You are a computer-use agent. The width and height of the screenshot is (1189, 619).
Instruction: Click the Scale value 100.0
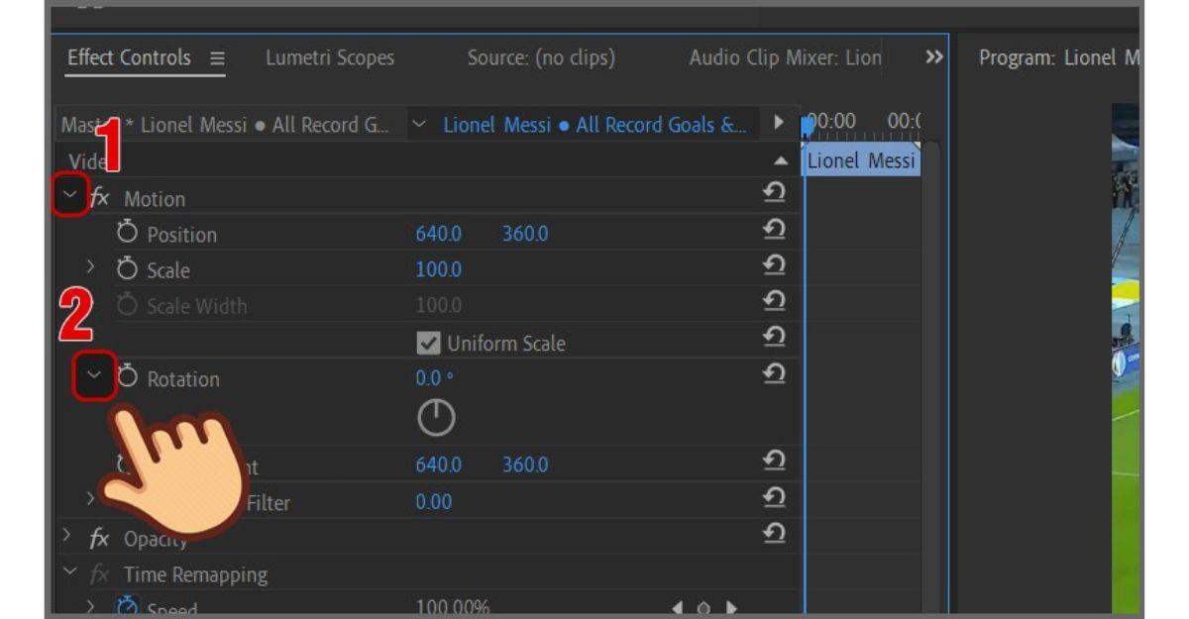(438, 269)
